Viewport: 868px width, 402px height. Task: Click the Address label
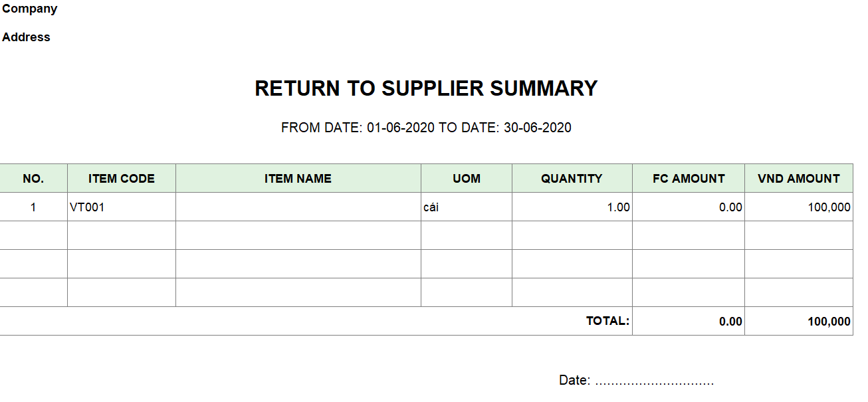[x=27, y=38]
